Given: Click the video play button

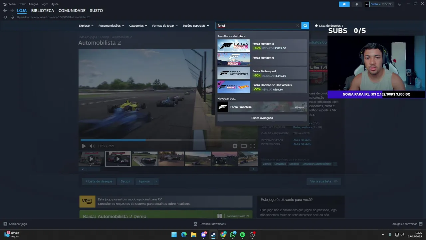Looking at the screenshot, I should click(x=84, y=146).
